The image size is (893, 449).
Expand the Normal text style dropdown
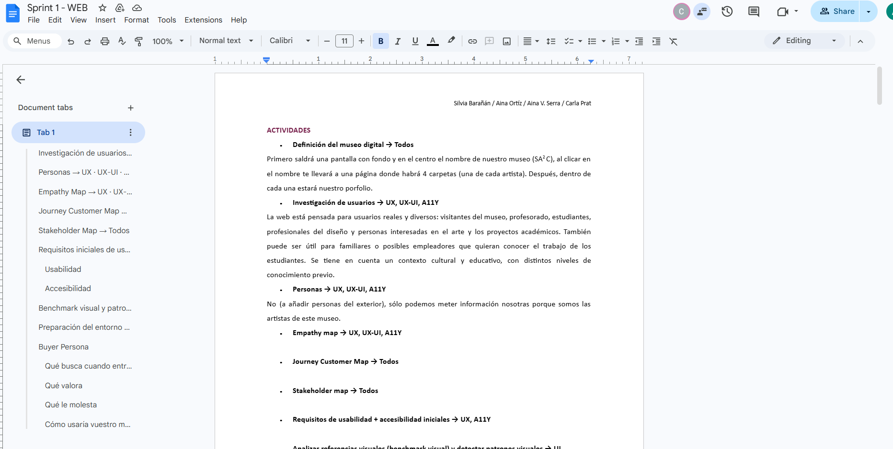[x=226, y=41]
